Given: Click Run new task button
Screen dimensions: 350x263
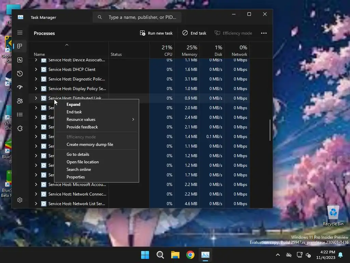Looking at the screenshot, I should pyautogui.click(x=156, y=33).
